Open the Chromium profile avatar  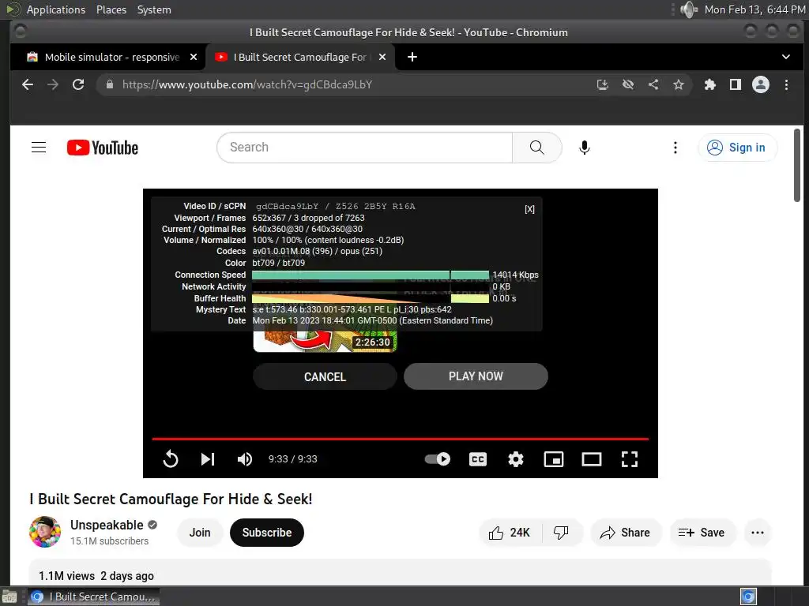[761, 84]
